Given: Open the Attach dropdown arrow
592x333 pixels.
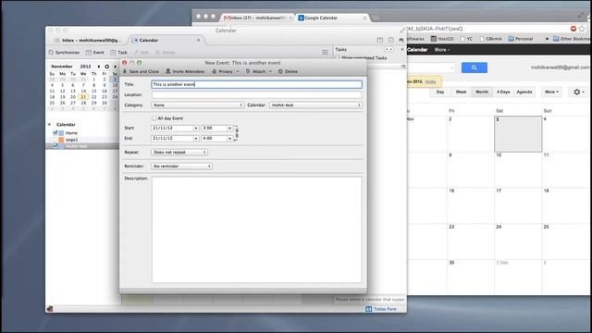Looking at the screenshot, I should (x=270, y=71).
